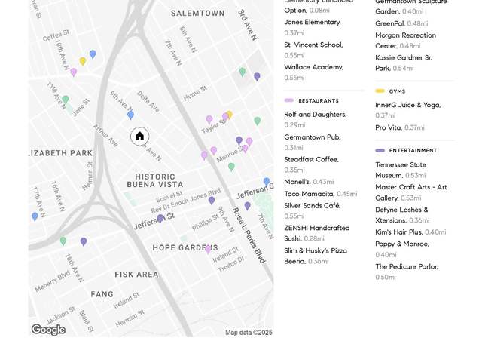The image size is (482, 347).
Task: Click Silver Sands Café entry
Action: (x=313, y=210)
